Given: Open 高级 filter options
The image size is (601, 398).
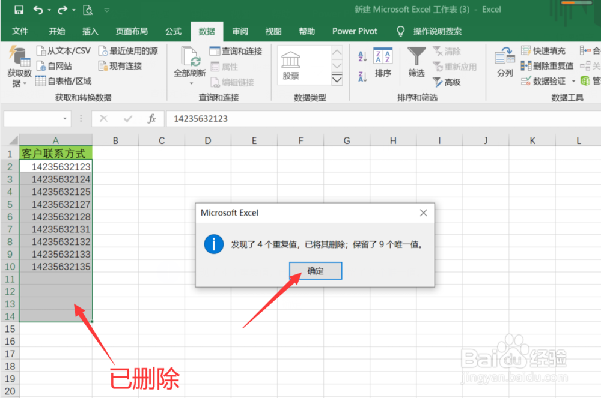Looking at the screenshot, I should (447, 82).
